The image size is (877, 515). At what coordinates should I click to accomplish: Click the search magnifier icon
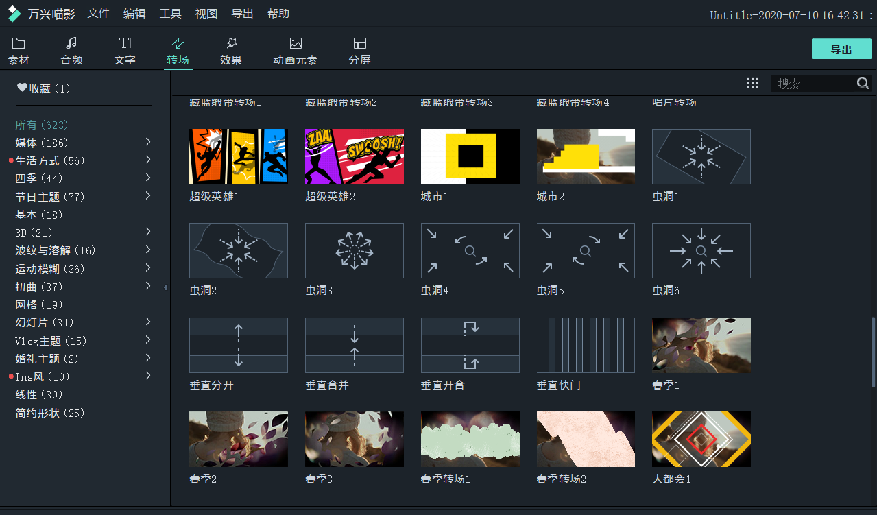tap(863, 84)
